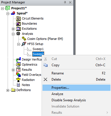The height and width of the screenshot is (116, 111).
Task: Collapse the Spiral design node
Action: (x=8, y=14)
